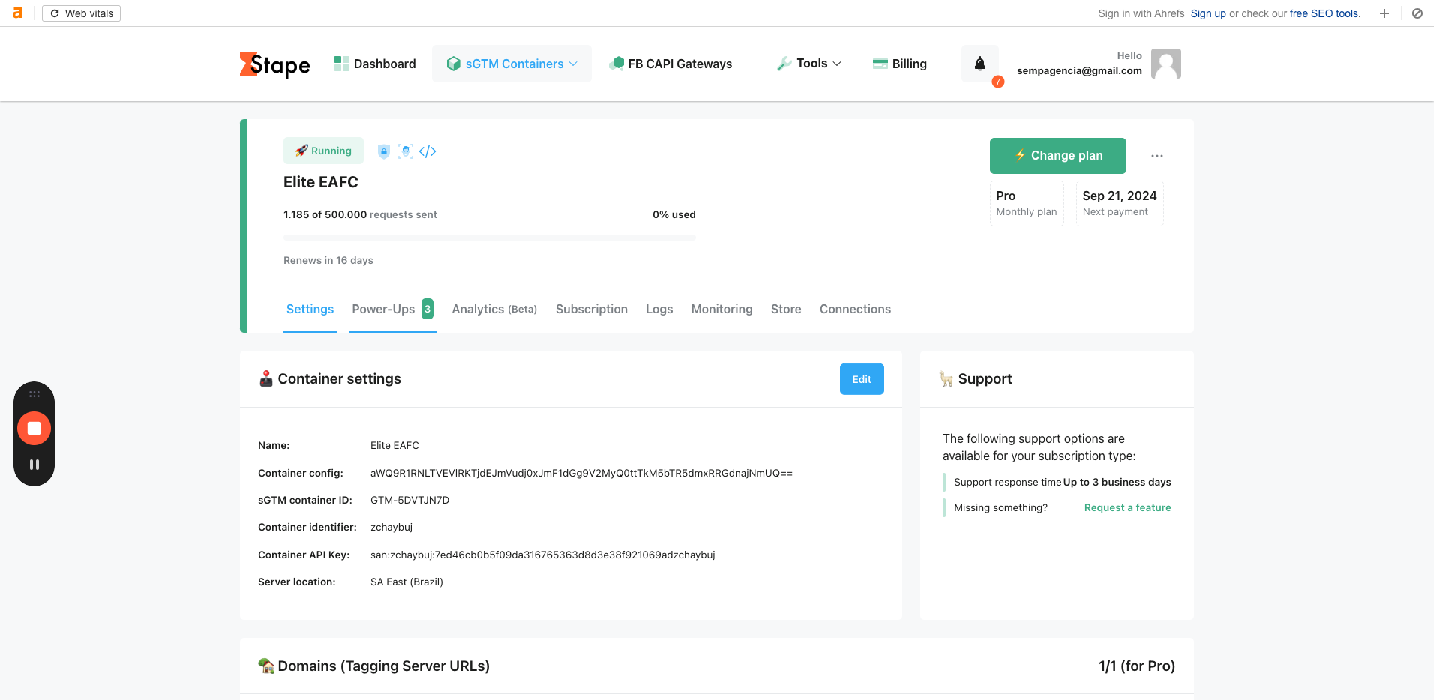Expand the sGTM Containers dropdown
Image resolution: width=1434 pixels, height=700 pixels.
[511, 64]
